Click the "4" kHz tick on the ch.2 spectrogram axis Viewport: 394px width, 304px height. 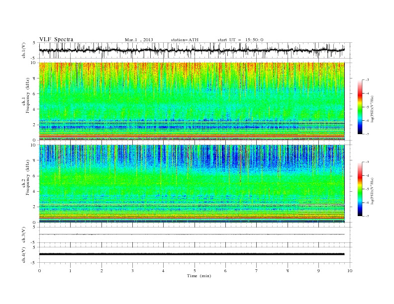(35, 192)
